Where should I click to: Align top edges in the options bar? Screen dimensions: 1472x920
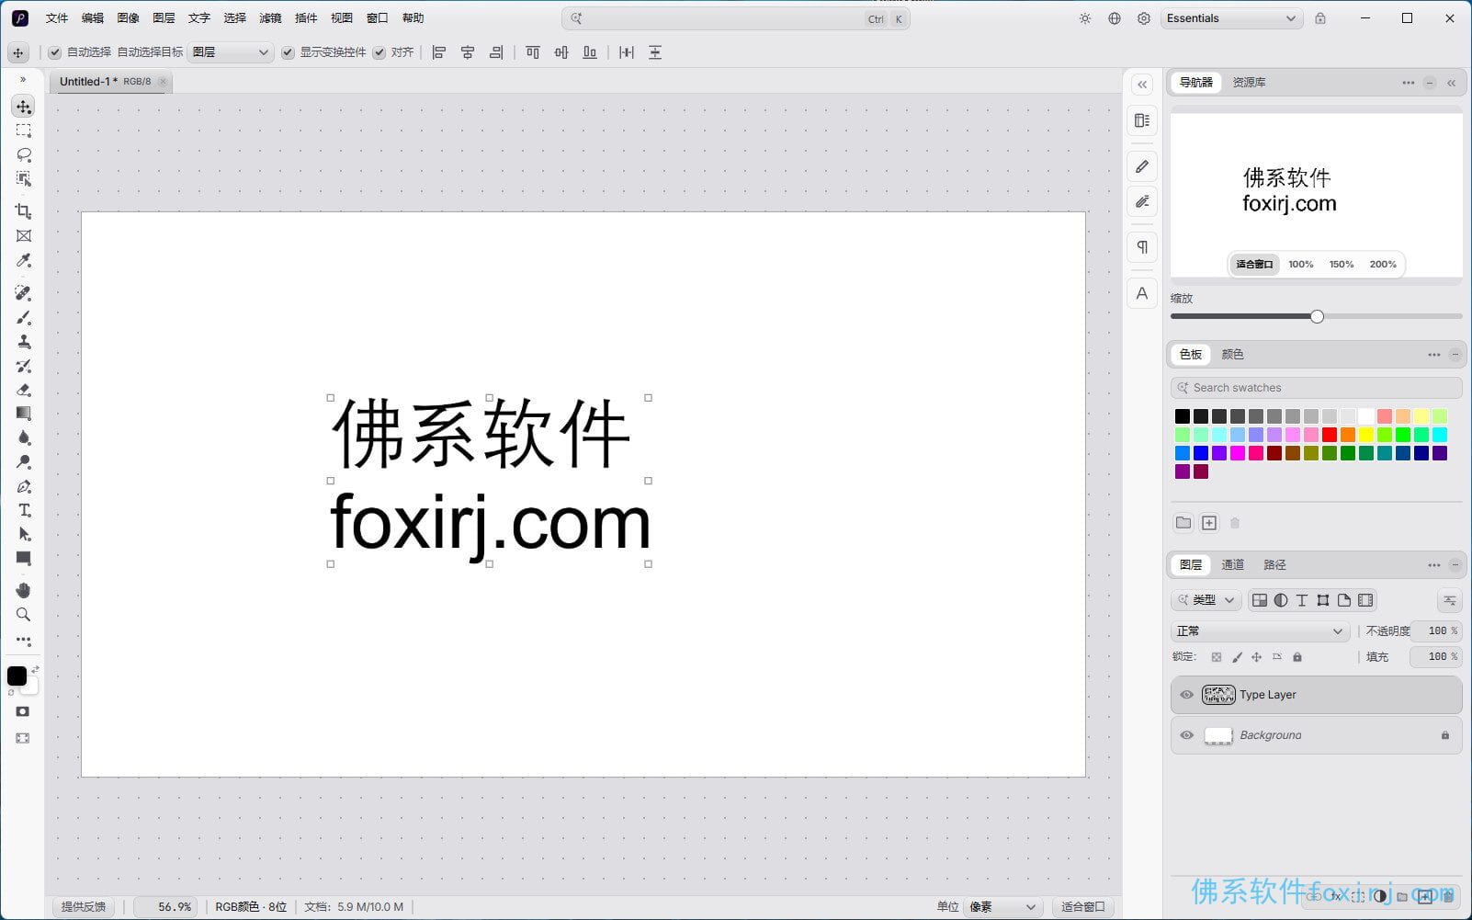click(x=533, y=52)
